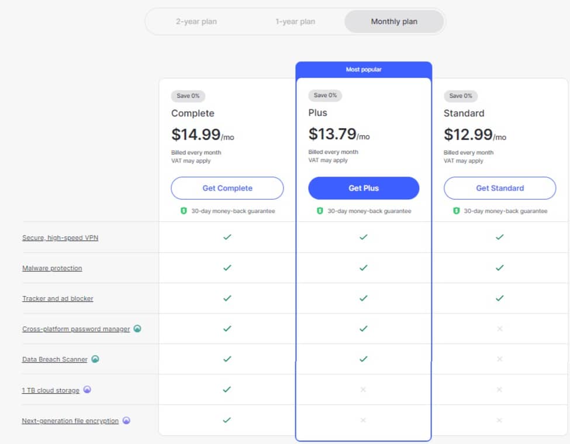Open the Malware protection link
570x444 pixels.
53,268
